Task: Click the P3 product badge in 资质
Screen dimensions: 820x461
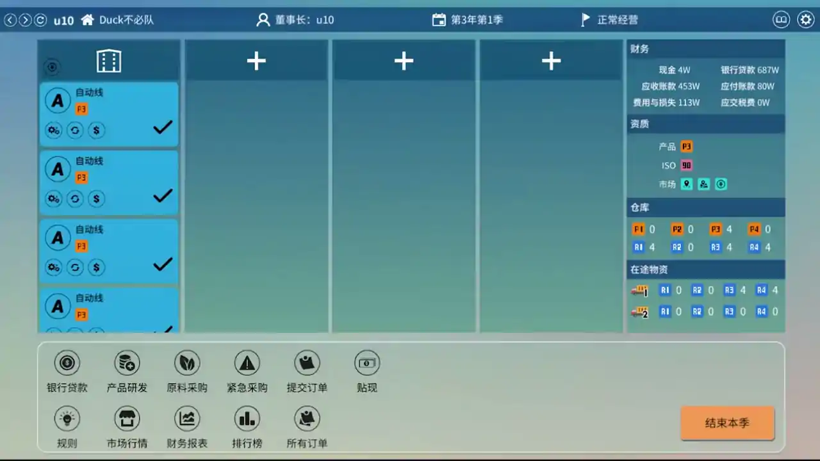Action: pos(686,146)
